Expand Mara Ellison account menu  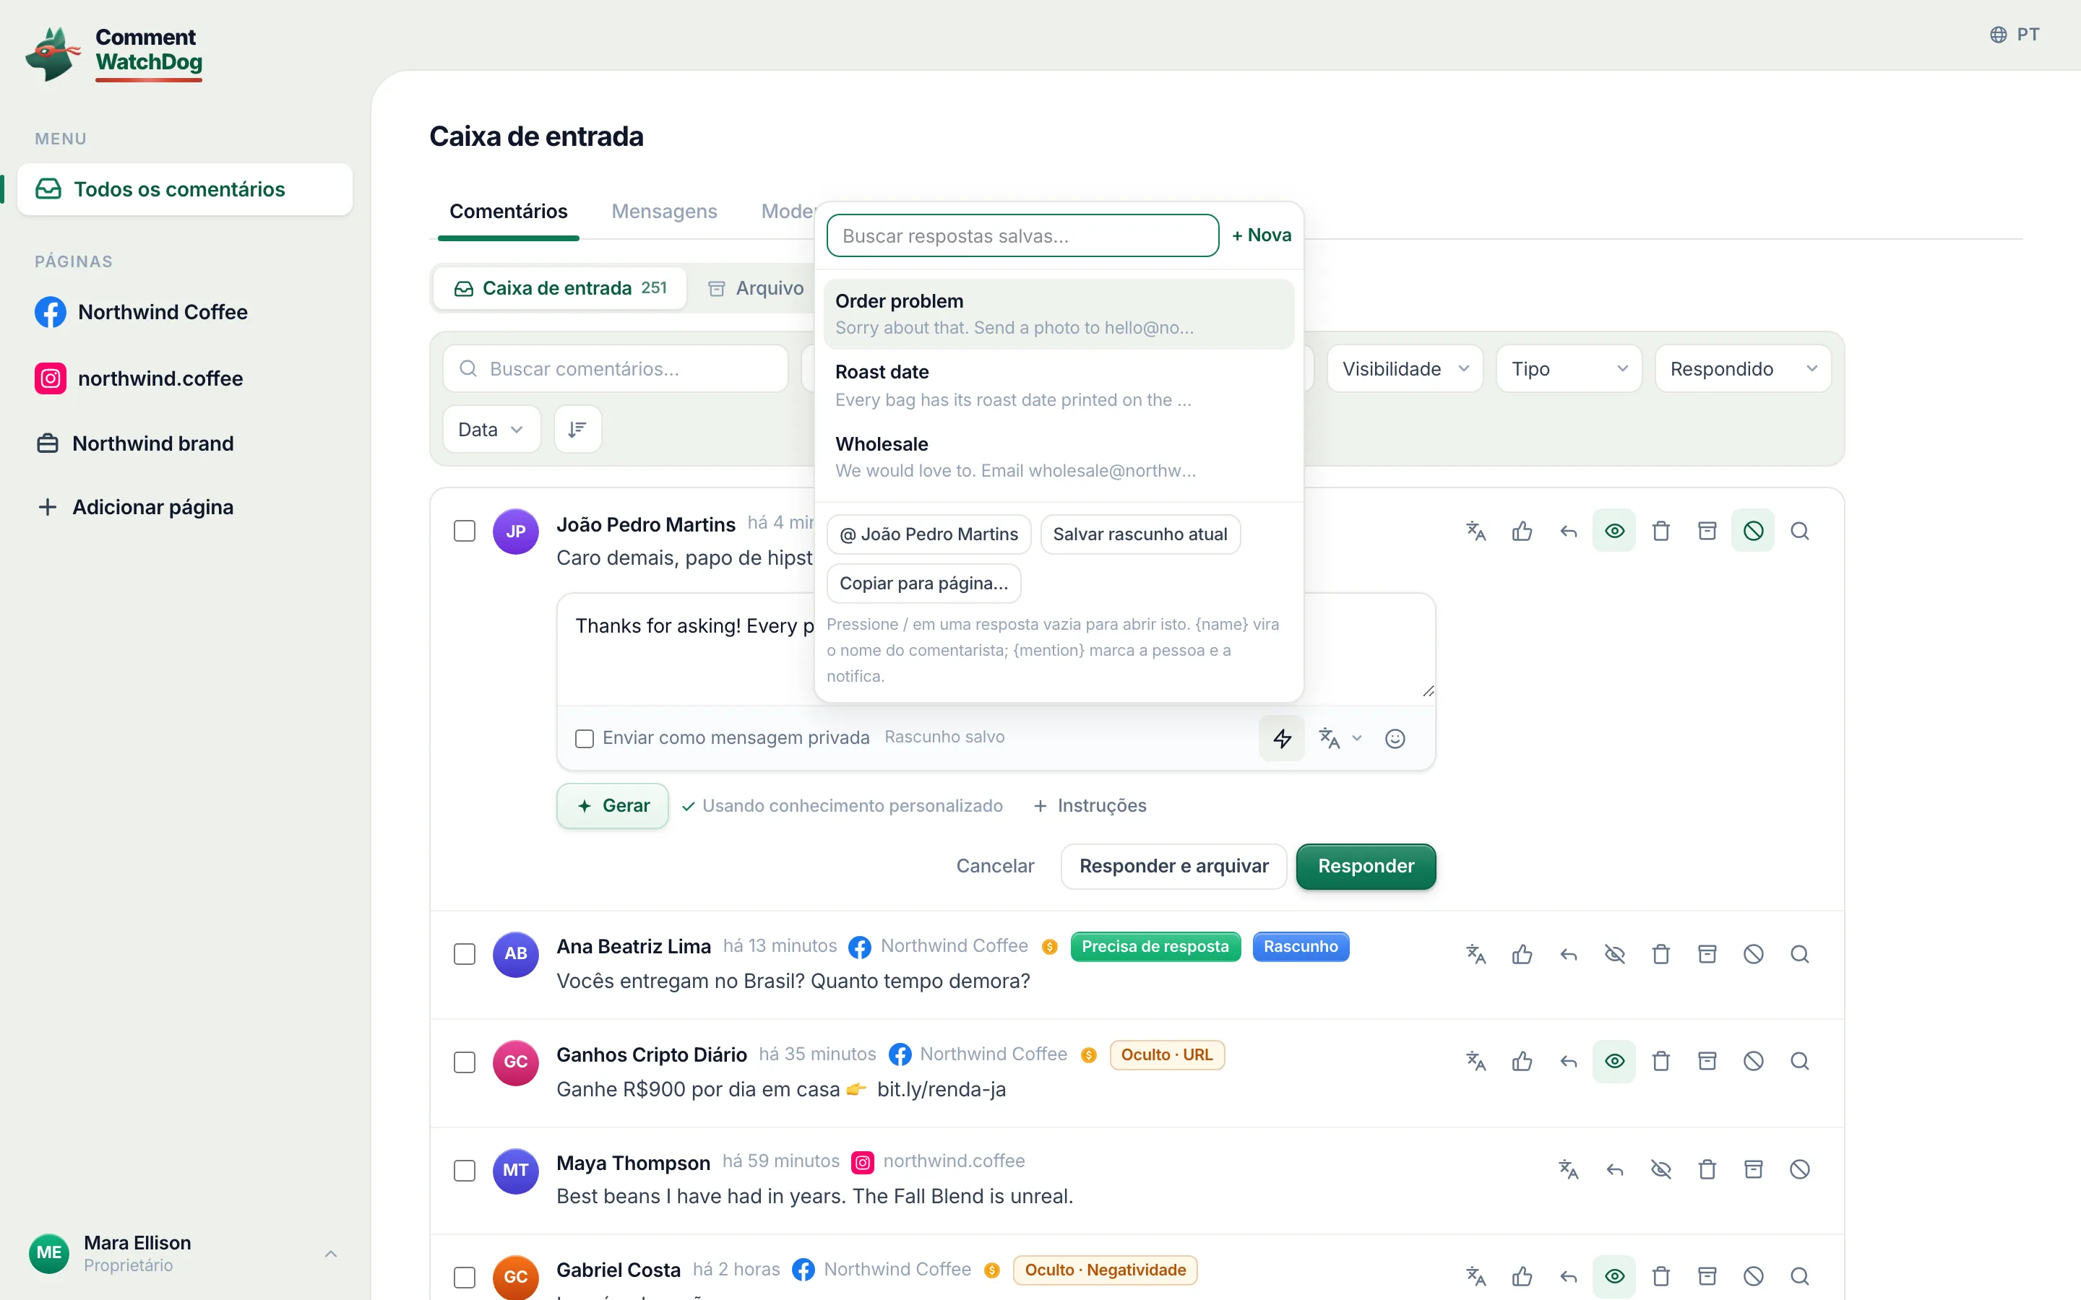tap(330, 1254)
